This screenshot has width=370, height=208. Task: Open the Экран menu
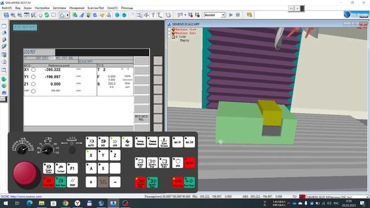(x=27, y=8)
